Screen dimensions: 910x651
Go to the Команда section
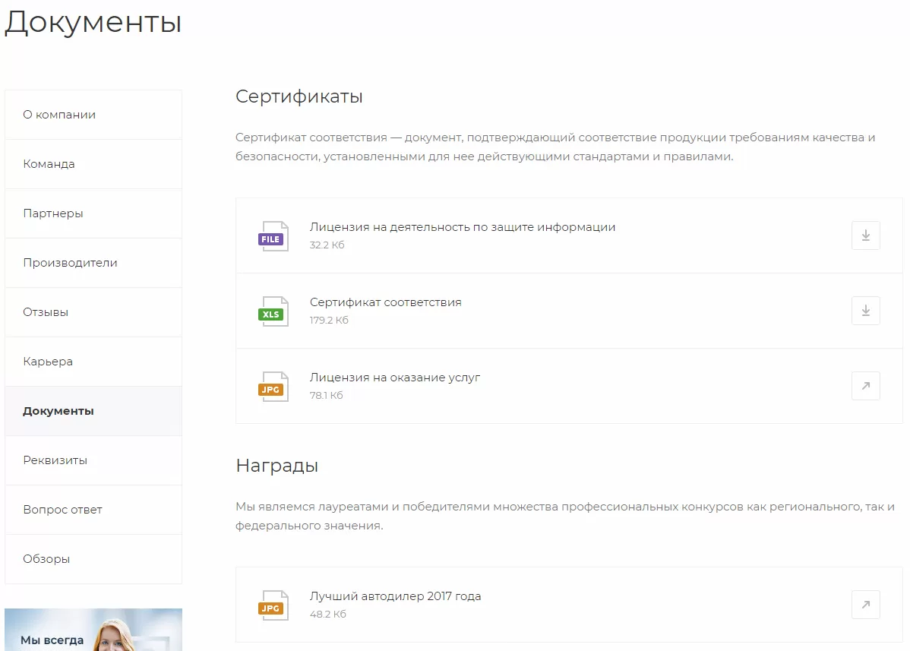pyautogui.click(x=93, y=164)
